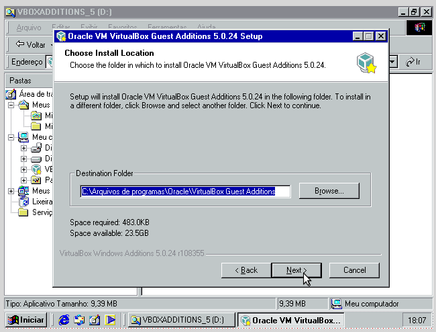This screenshot has height=332, width=436.
Task: Select the Meu computador icon in tree
Action: (x=23, y=137)
